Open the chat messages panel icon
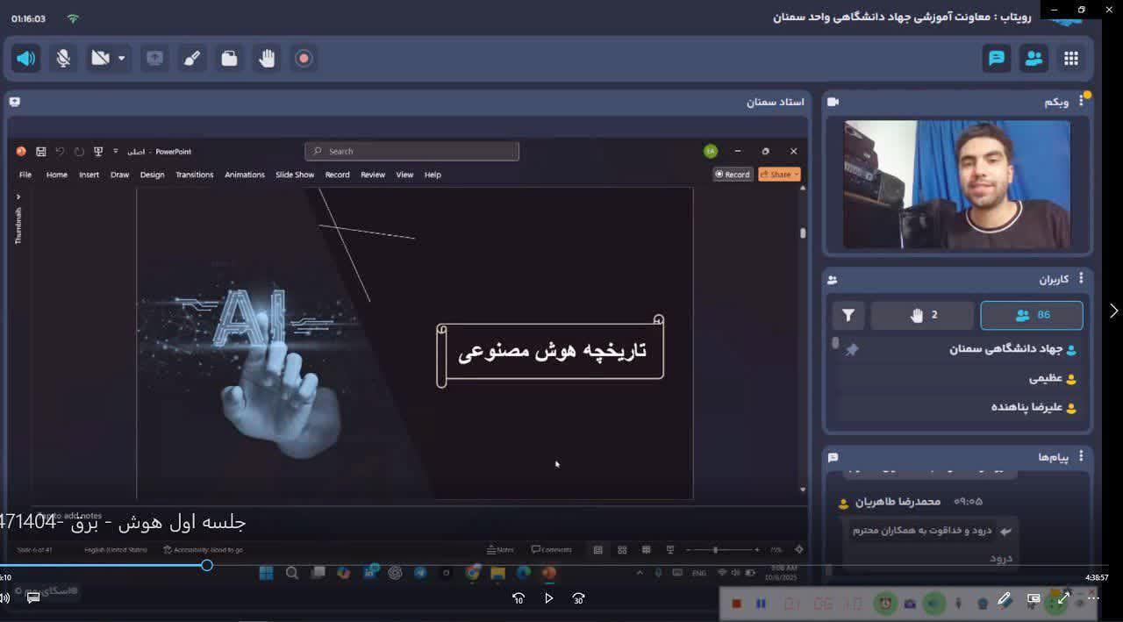 pyautogui.click(x=997, y=59)
